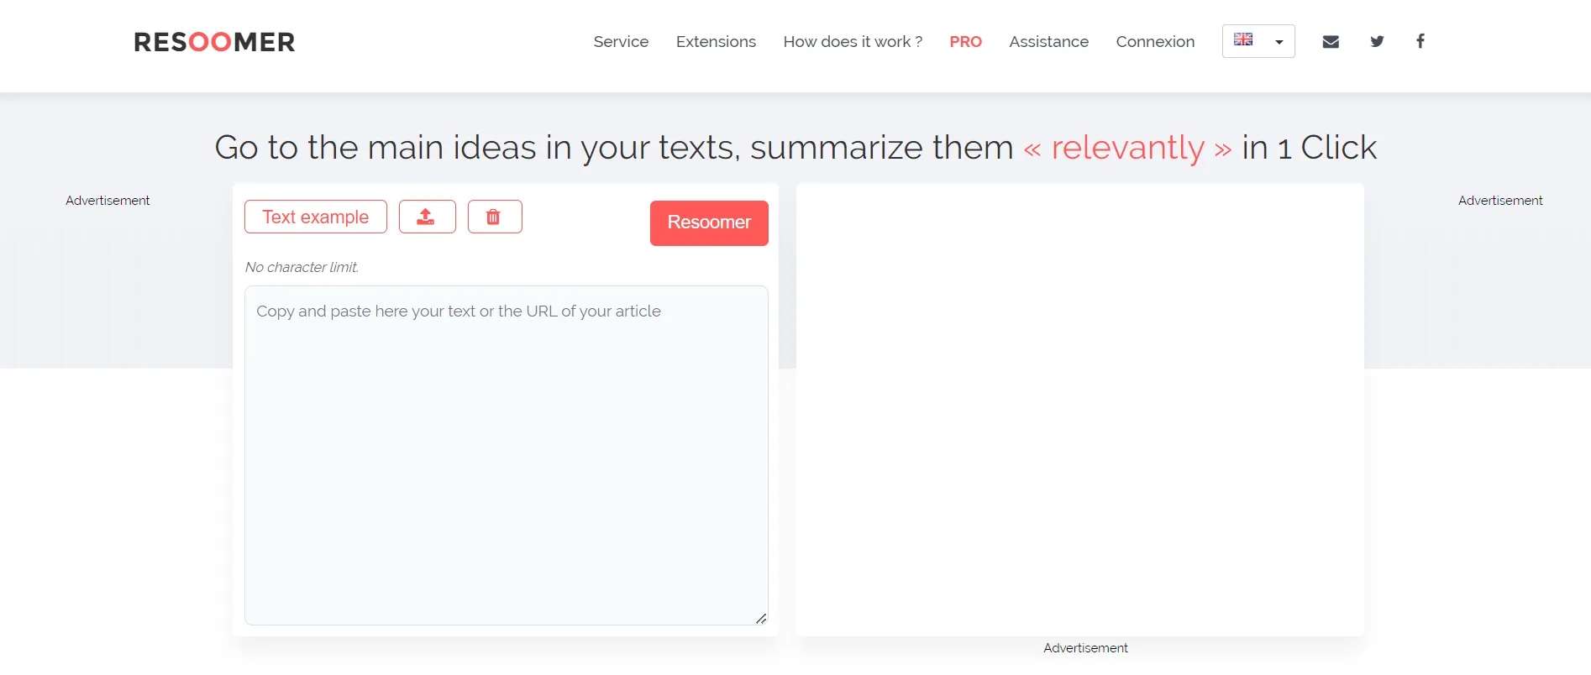Image resolution: width=1591 pixels, height=675 pixels.
Task: Click the word 'relevantly' in the headline
Action: (1127, 148)
